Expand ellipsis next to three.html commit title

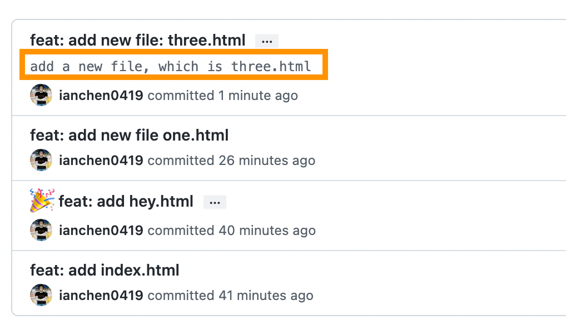coord(267,41)
